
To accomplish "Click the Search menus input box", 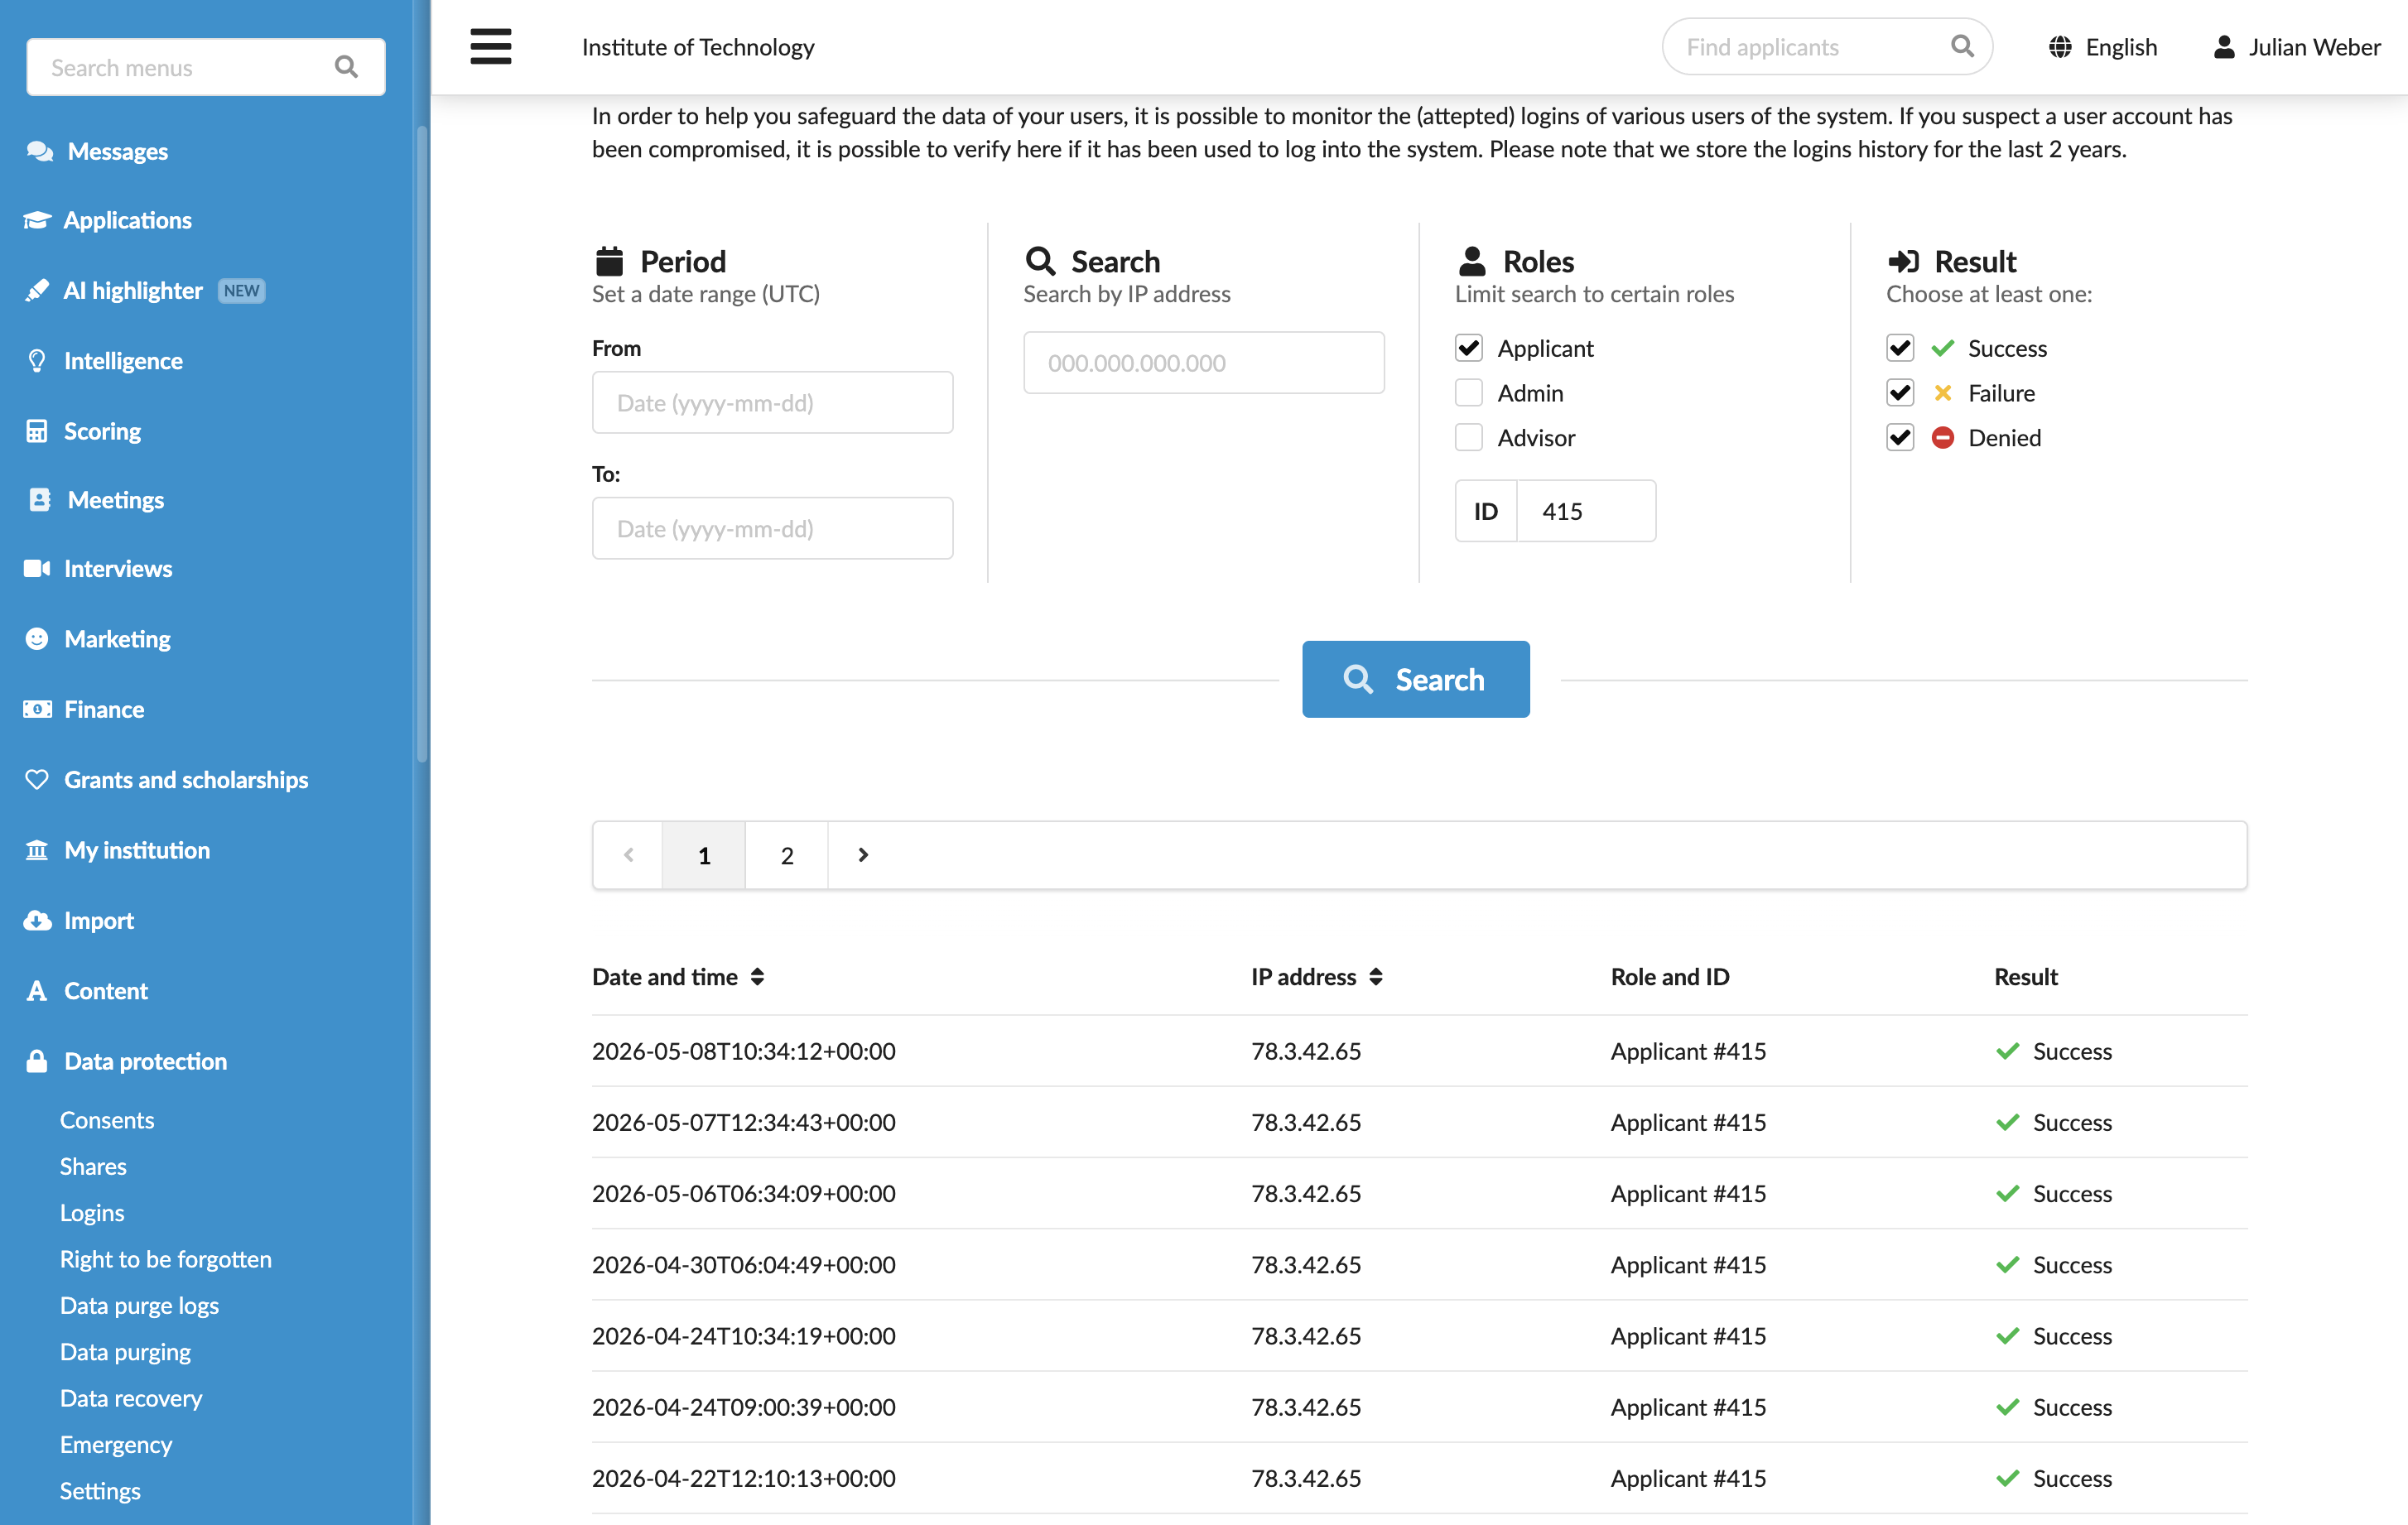I will (205, 67).
